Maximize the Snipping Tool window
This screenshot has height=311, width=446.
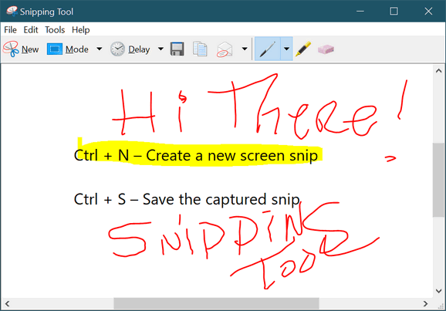point(394,12)
